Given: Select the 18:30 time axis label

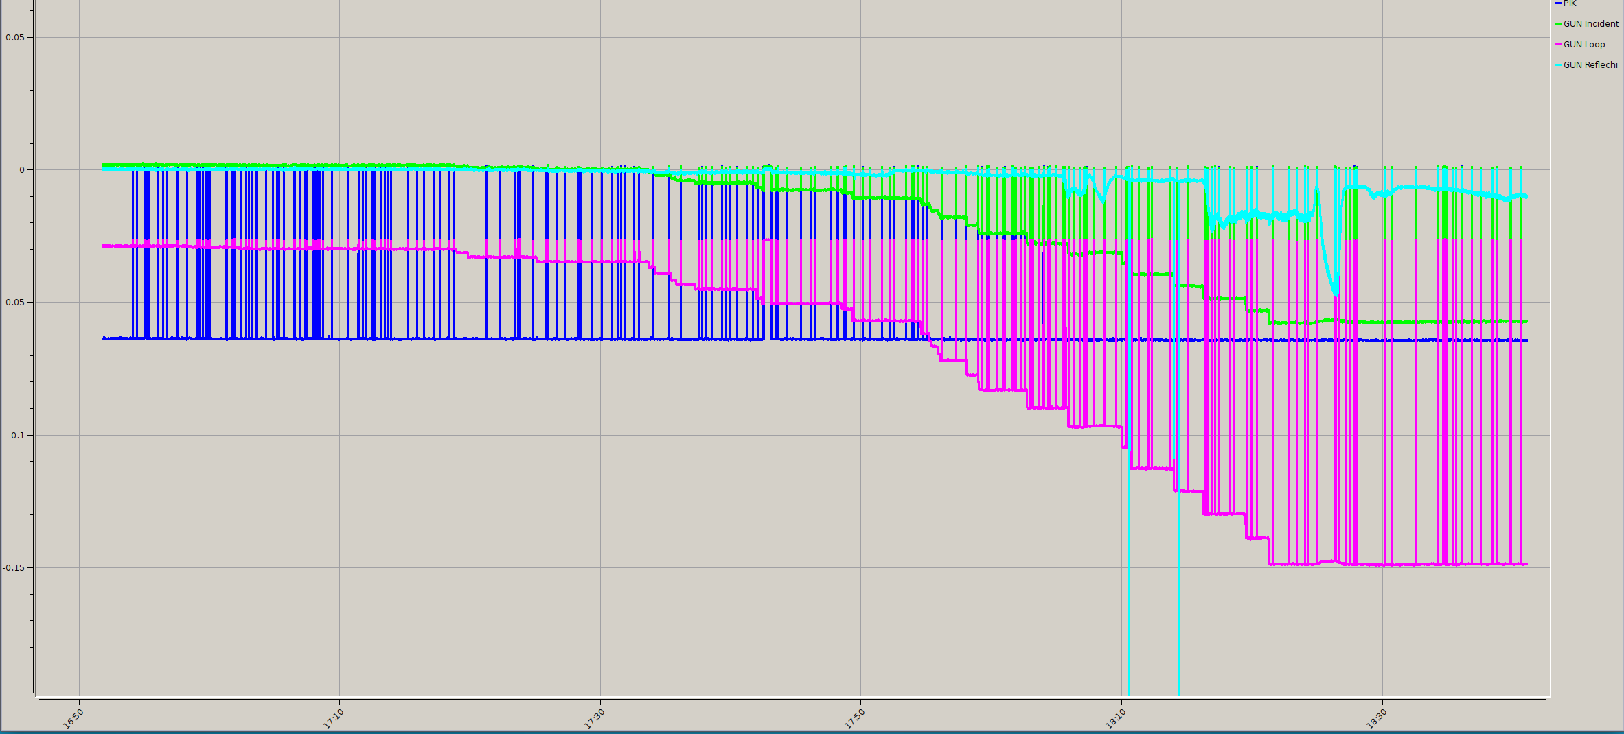Looking at the screenshot, I should coord(1377,718).
